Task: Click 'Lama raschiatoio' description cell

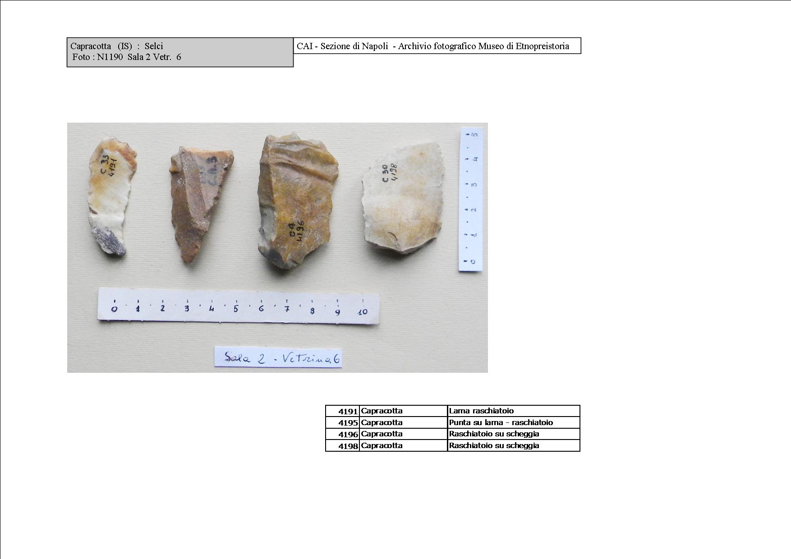Action: [x=514, y=411]
